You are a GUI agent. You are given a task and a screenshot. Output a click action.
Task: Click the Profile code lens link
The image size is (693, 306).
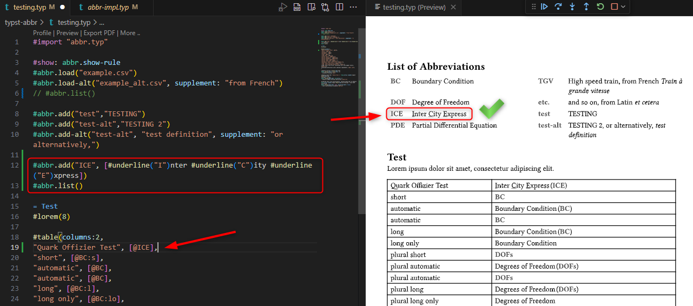pos(43,33)
